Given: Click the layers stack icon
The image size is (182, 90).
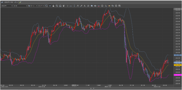Looking at the screenshot, I should [x=92, y=6].
